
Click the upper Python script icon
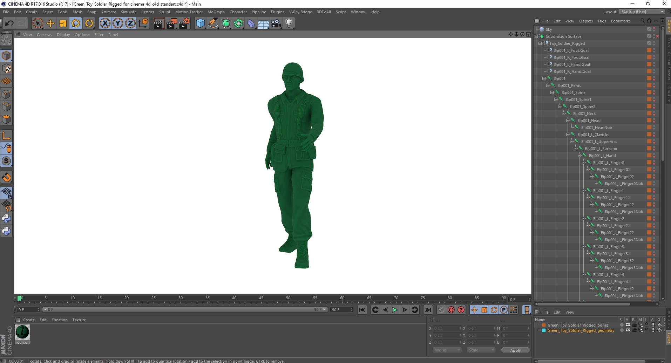coord(6,218)
